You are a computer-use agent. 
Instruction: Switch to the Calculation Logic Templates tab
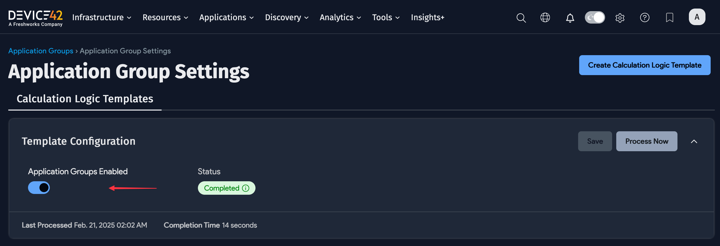coord(85,98)
